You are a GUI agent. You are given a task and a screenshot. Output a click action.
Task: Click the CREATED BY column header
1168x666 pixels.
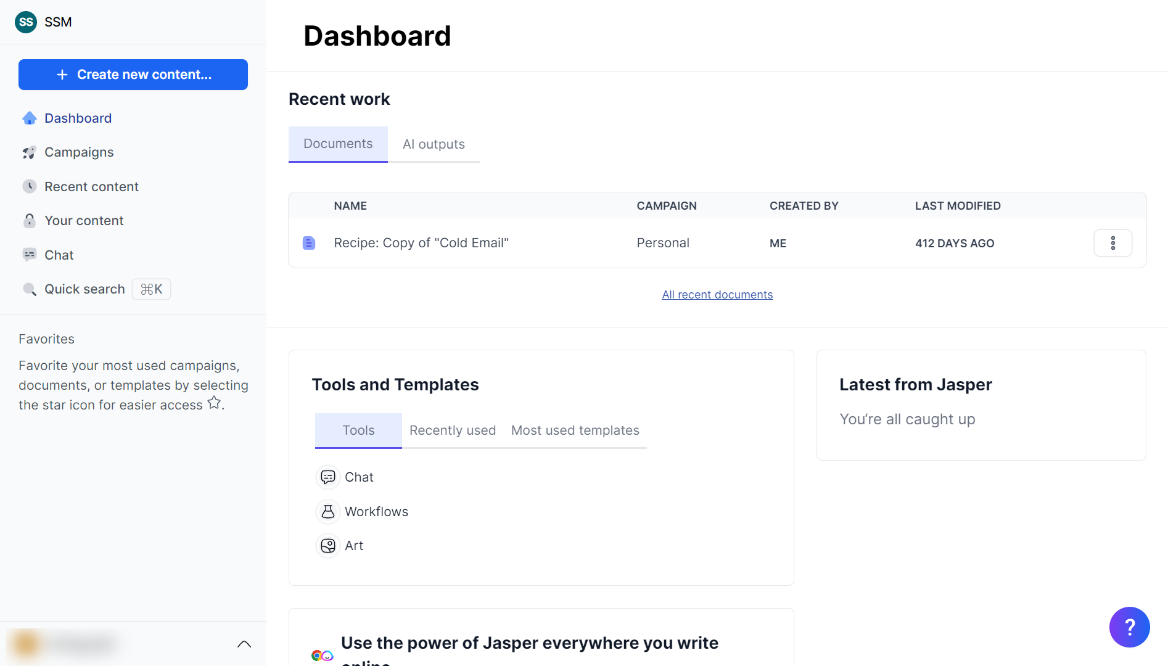[804, 206]
